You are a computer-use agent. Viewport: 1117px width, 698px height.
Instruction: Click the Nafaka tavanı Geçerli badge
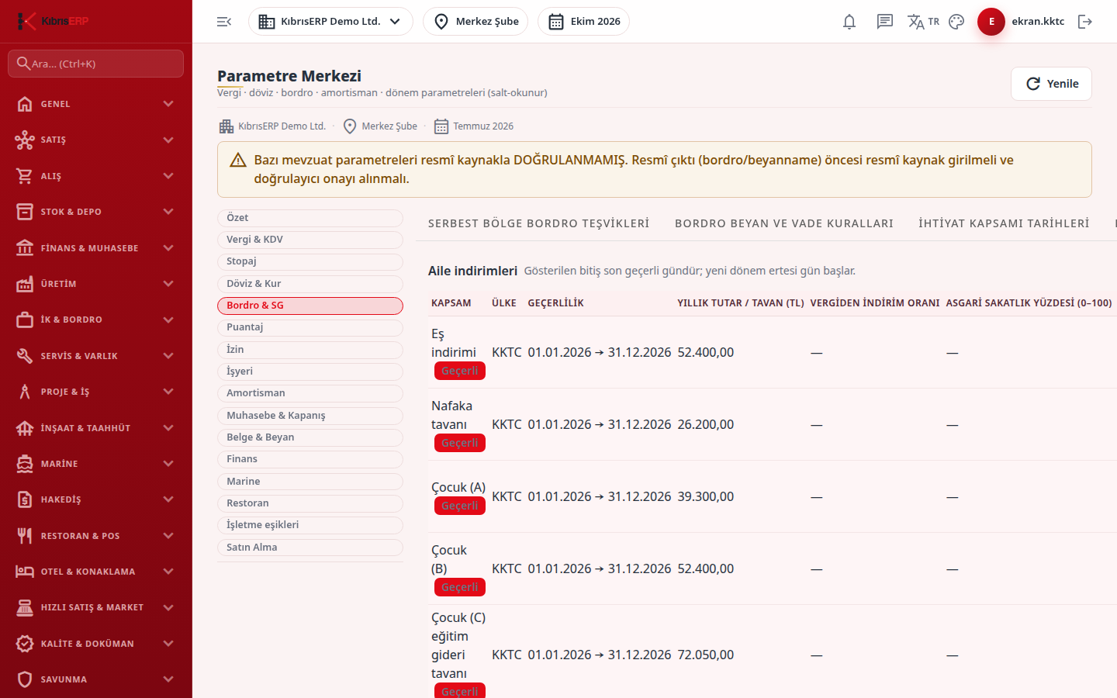point(460,443)
